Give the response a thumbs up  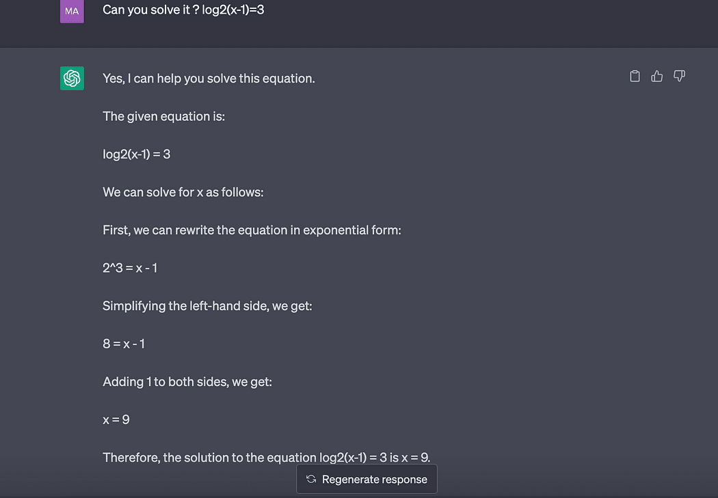656,76
